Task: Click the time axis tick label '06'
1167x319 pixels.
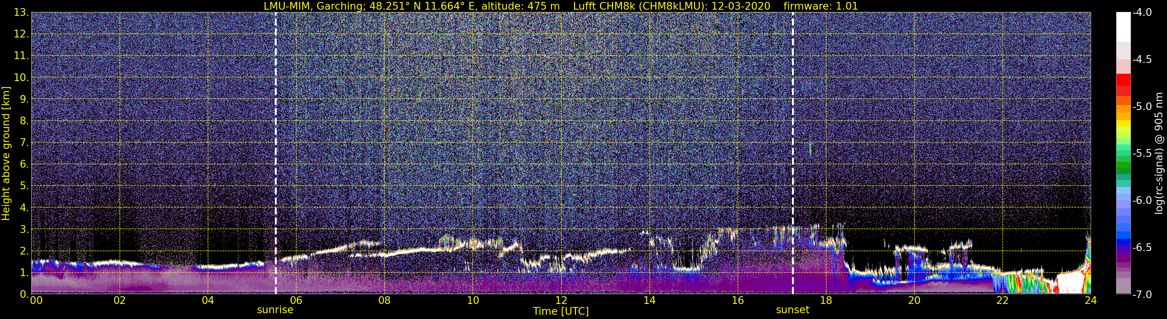Action: pos(296,300)
